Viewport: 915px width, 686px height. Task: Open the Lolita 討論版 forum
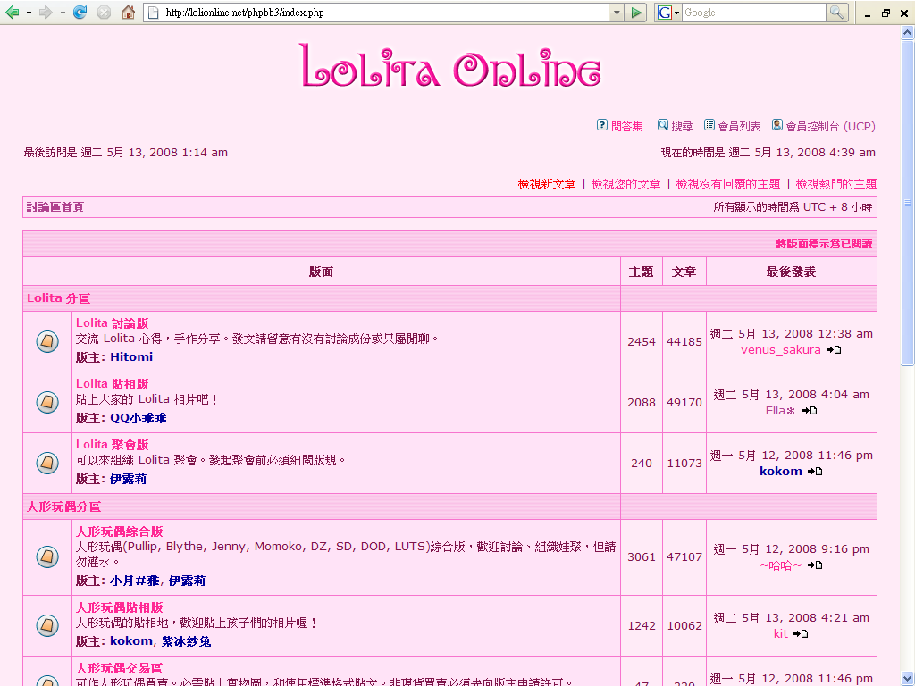click(112, 323)
